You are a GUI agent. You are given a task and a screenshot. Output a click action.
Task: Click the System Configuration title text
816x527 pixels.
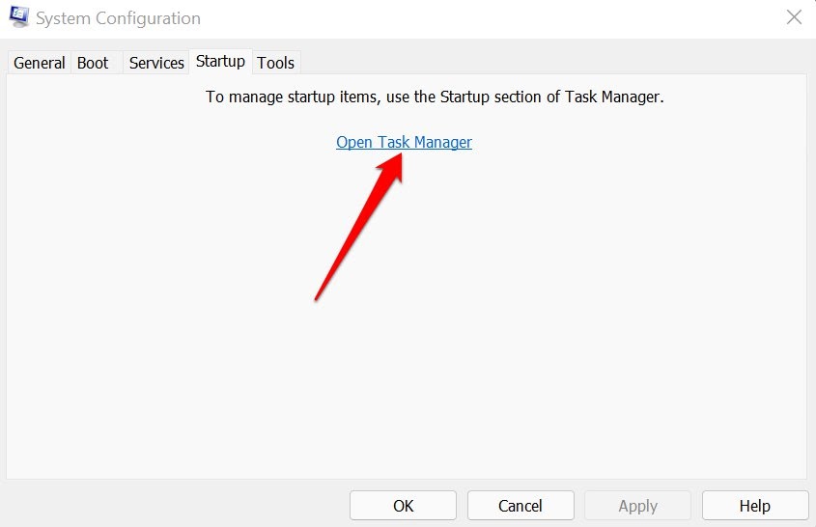pyautogui.click(x=120, y=18)
